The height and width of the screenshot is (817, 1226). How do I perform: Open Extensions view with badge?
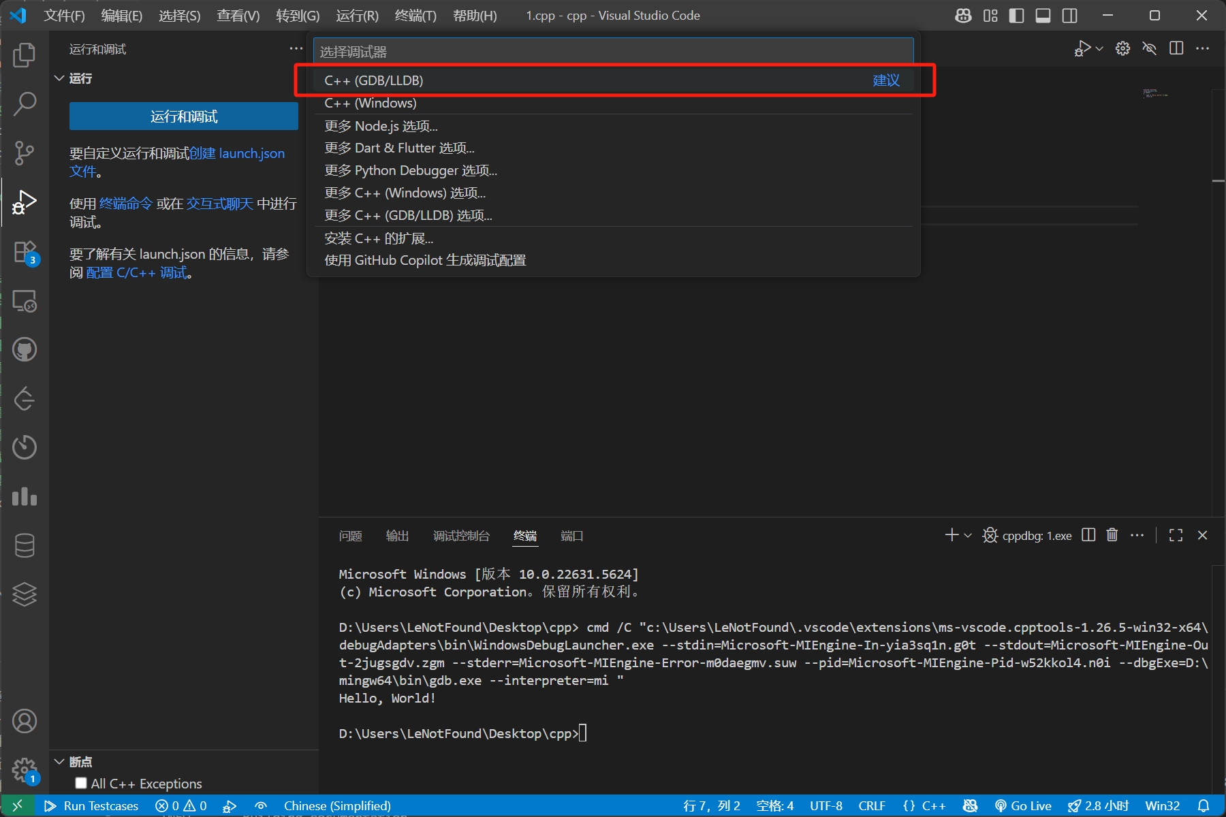tap(25, 252)
